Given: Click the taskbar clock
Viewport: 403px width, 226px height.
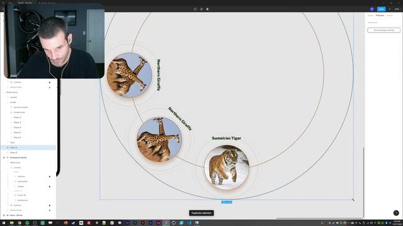Looking at the screenshot, I should click(397, 223).
